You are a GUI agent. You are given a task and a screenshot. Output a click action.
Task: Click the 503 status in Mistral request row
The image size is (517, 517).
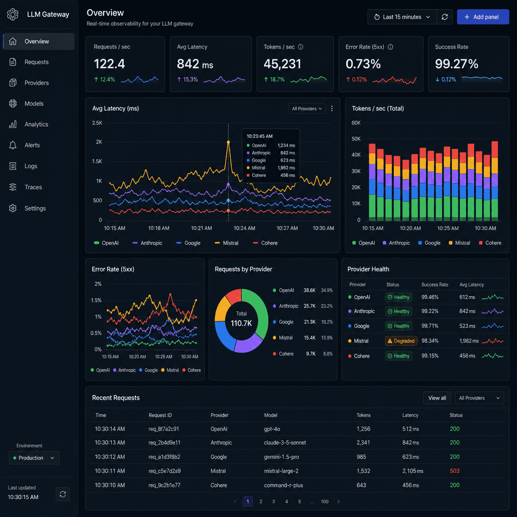454,471
